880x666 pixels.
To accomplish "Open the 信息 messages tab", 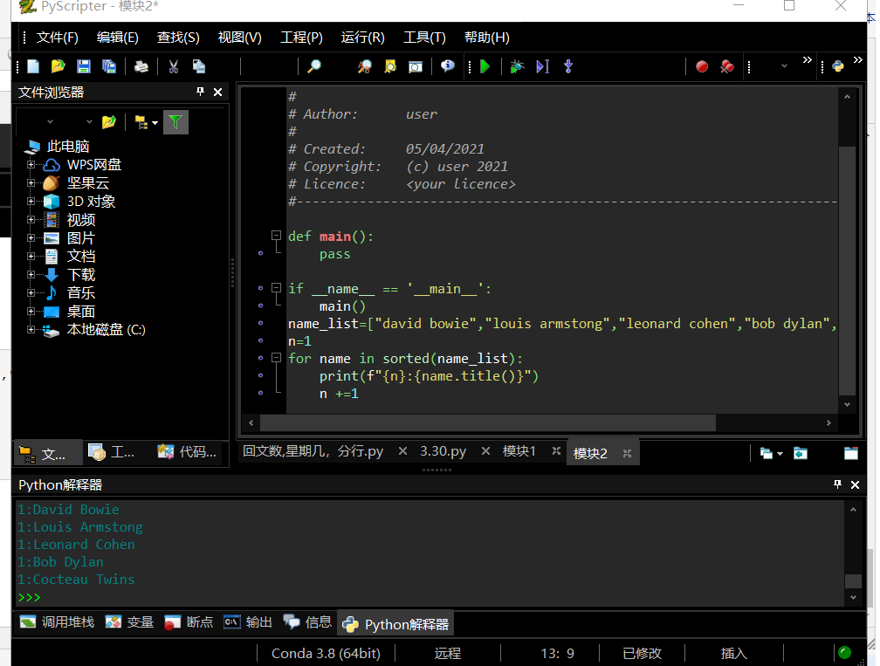I will pyautogui.click(x=307, y=622).
